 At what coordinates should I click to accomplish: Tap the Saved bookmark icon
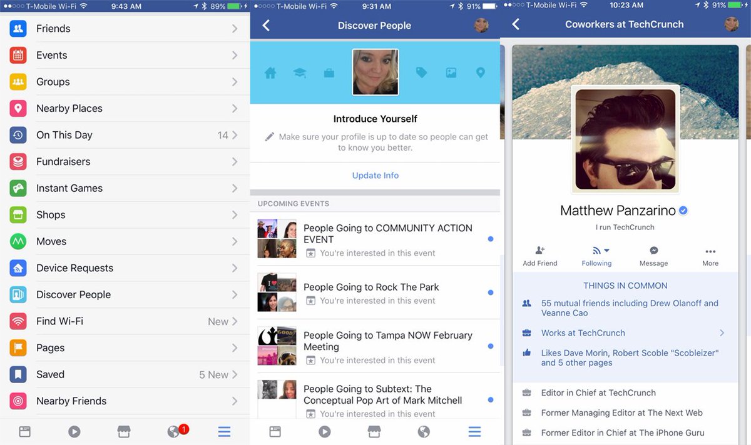[18, 374]
